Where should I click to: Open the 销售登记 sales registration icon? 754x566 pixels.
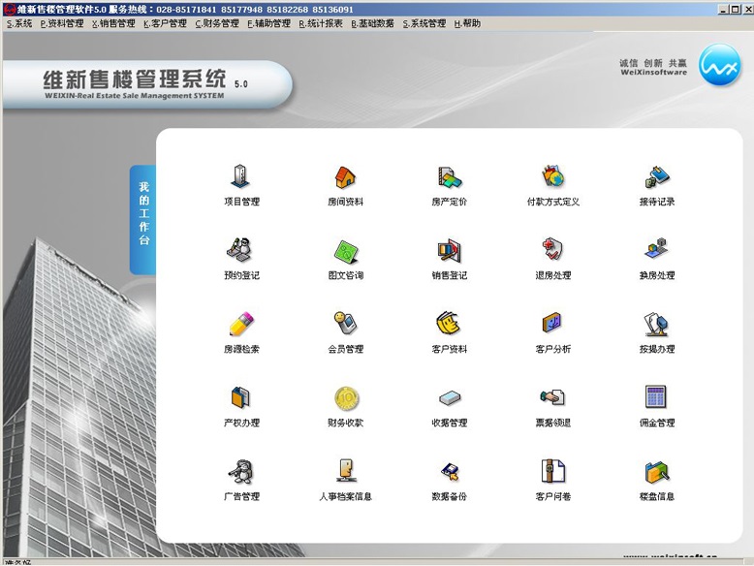coord(449,251)
